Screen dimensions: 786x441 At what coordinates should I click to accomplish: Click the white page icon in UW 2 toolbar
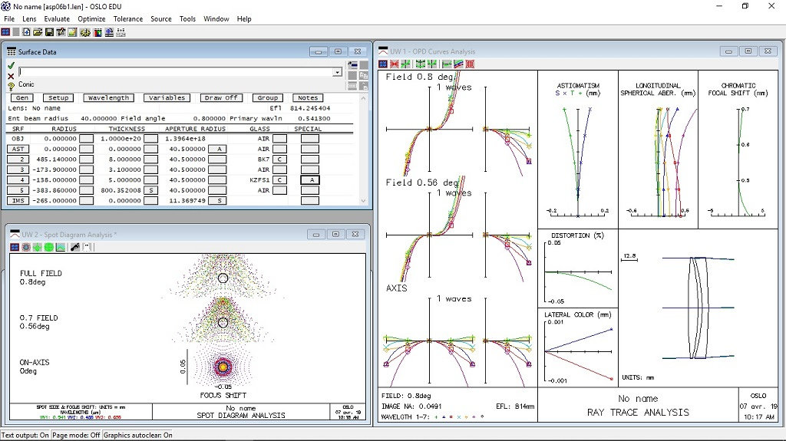(x=88, y=247)
